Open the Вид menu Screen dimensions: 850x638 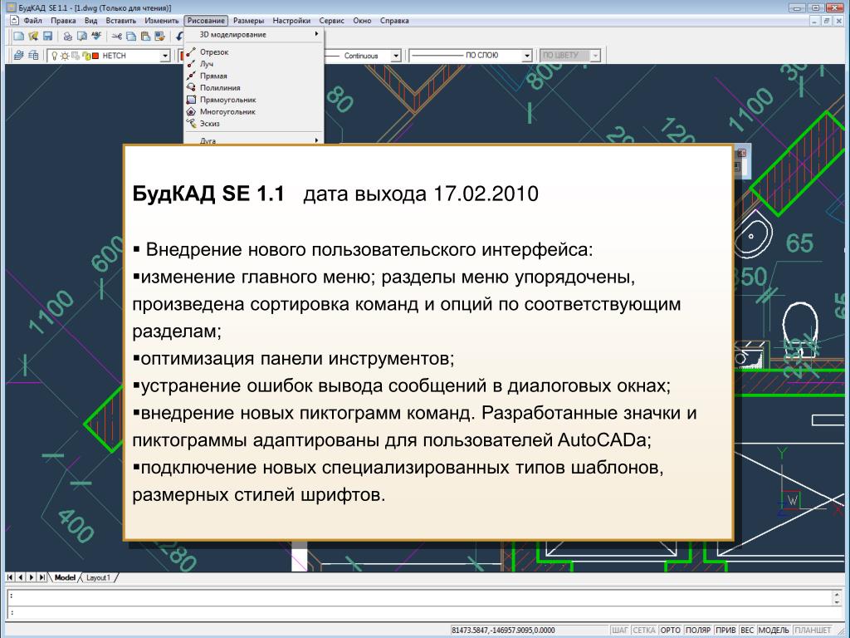pyautogui.click(x=91, y=21)
